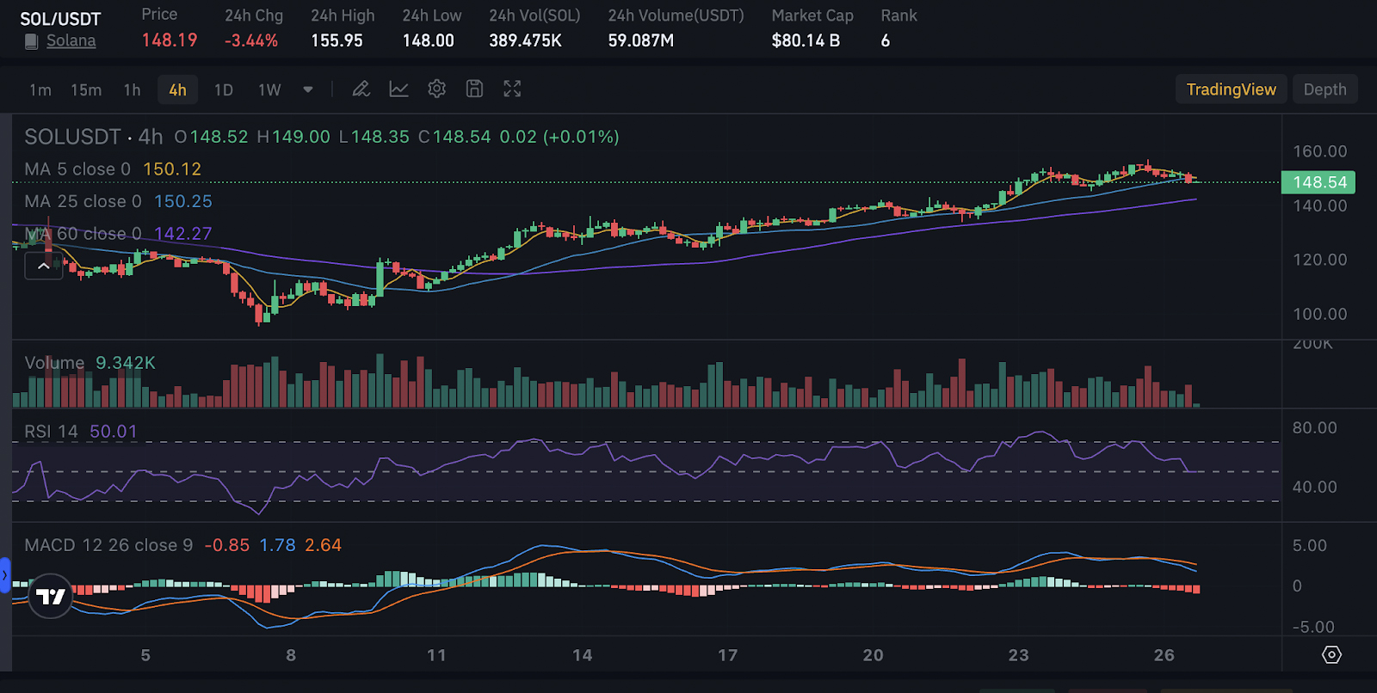Enter fullscreen mode with the expand icon

coord(512,89)
